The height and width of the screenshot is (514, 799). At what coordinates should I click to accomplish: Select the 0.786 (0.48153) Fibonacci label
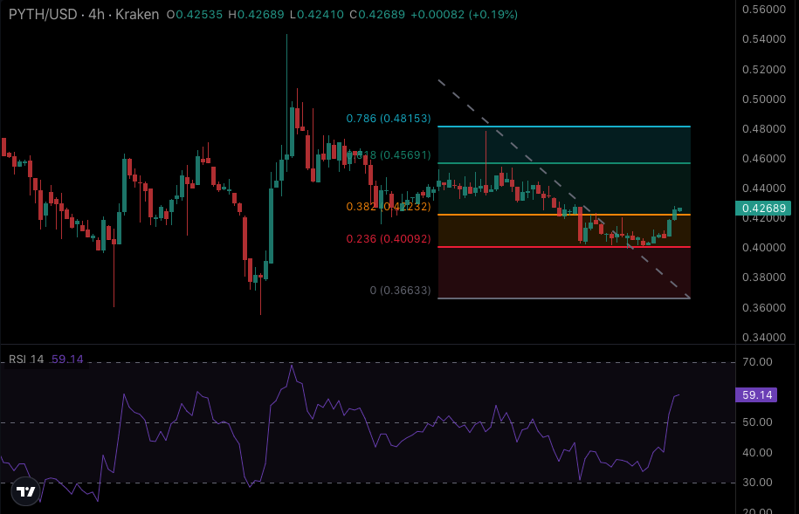pyautogui.click(x=388, y=119)
